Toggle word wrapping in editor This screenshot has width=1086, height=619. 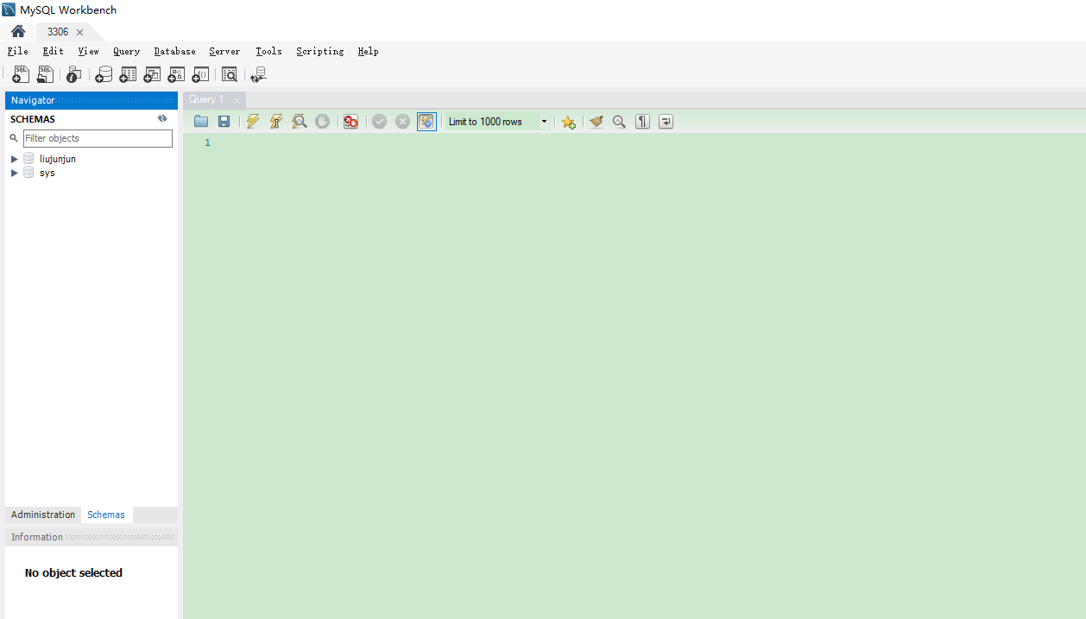666,122
